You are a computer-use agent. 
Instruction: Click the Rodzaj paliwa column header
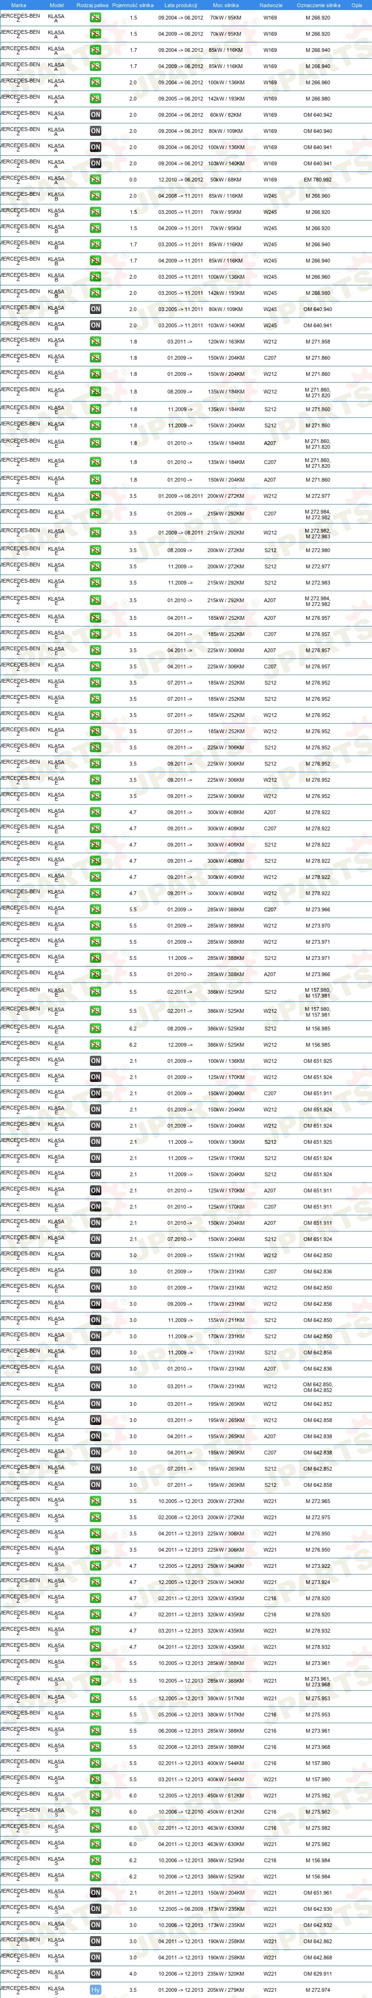point(92,5)
